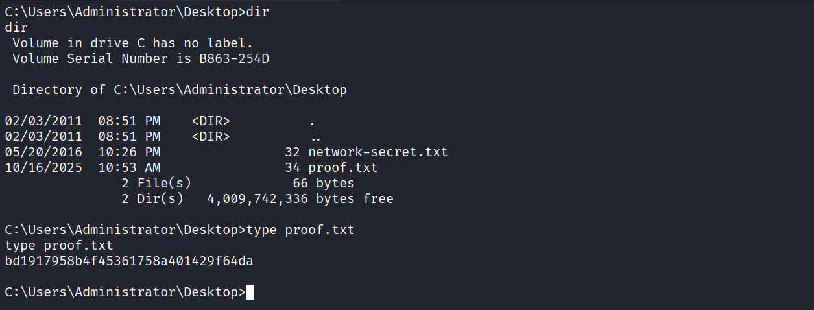The height and width of the screenshot is (310, 814).
Task: Click the blinking cursor block at the final prompt
Action: pyautogui.click(x=250, y=292)
